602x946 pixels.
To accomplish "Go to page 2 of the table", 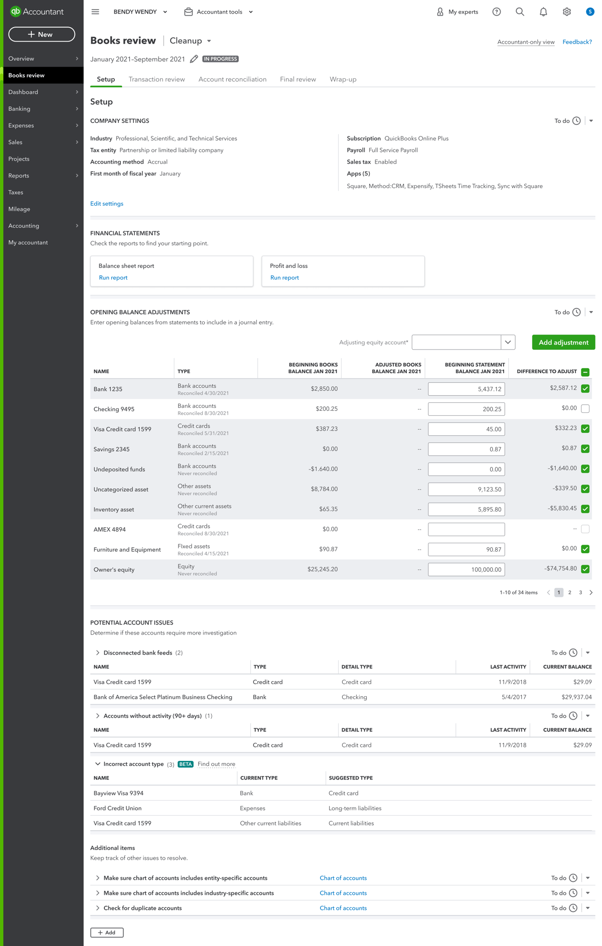I will [x=570, y=592].
